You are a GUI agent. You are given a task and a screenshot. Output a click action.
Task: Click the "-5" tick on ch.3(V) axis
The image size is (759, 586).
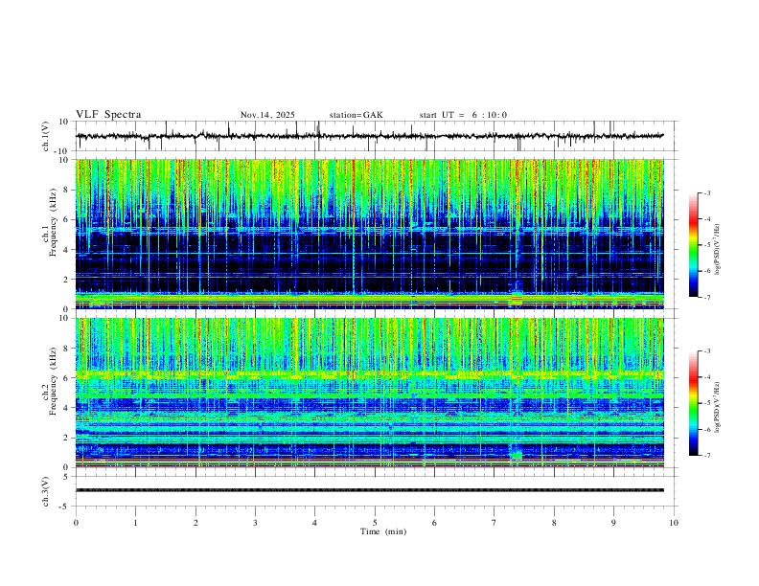click(x=65, y=507)
